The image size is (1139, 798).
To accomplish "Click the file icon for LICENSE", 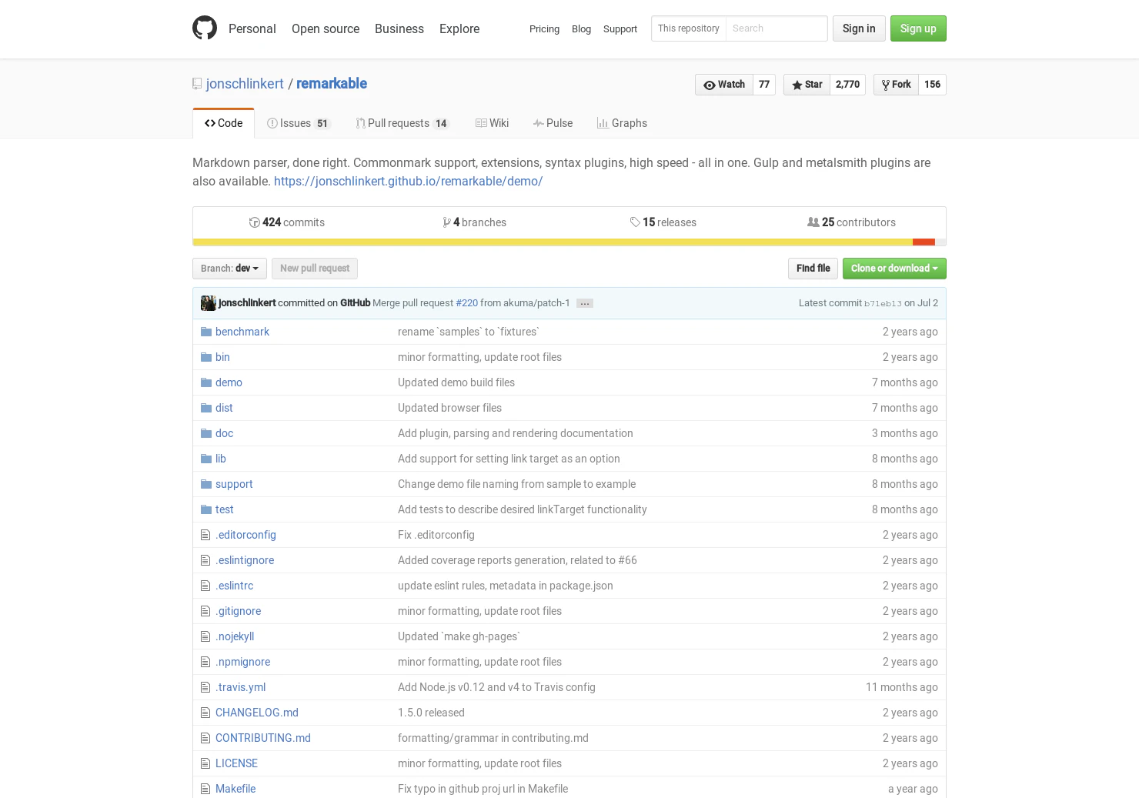I will coord(205,763).
